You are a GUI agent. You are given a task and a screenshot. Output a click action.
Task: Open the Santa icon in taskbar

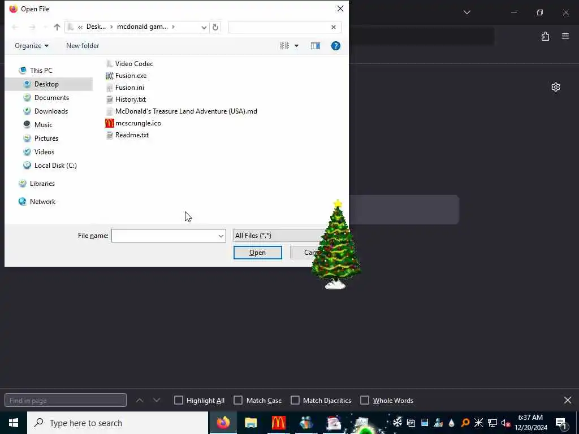334,423
